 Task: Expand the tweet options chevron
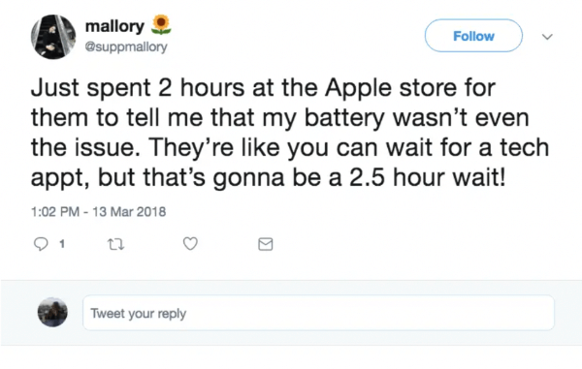click(547, 37)
